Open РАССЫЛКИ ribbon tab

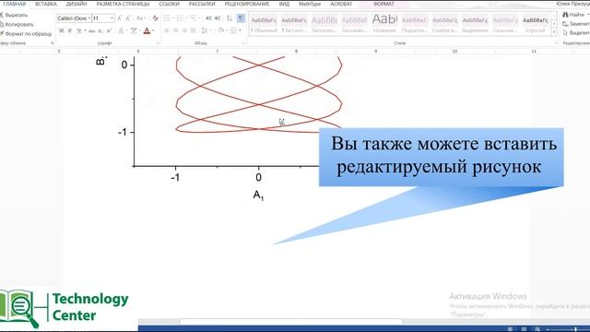pos(202,4)
